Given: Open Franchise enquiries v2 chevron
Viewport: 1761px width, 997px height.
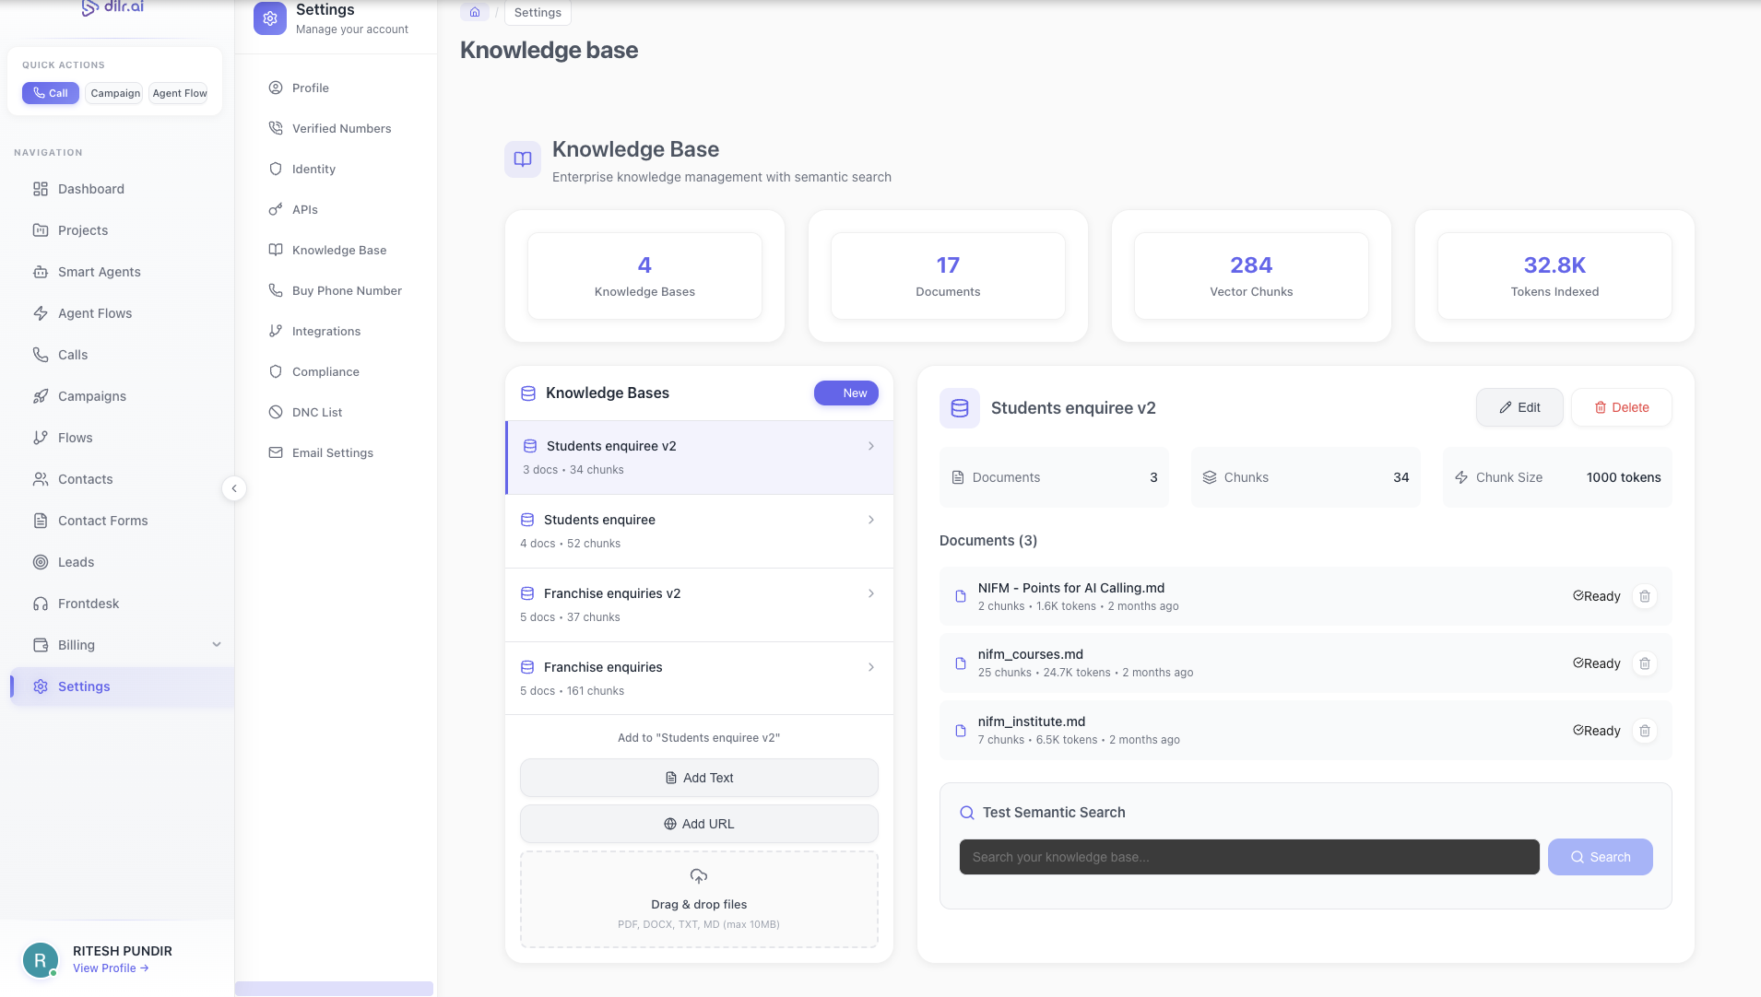Looking at the screenshot, I should [x=871, y=593].
